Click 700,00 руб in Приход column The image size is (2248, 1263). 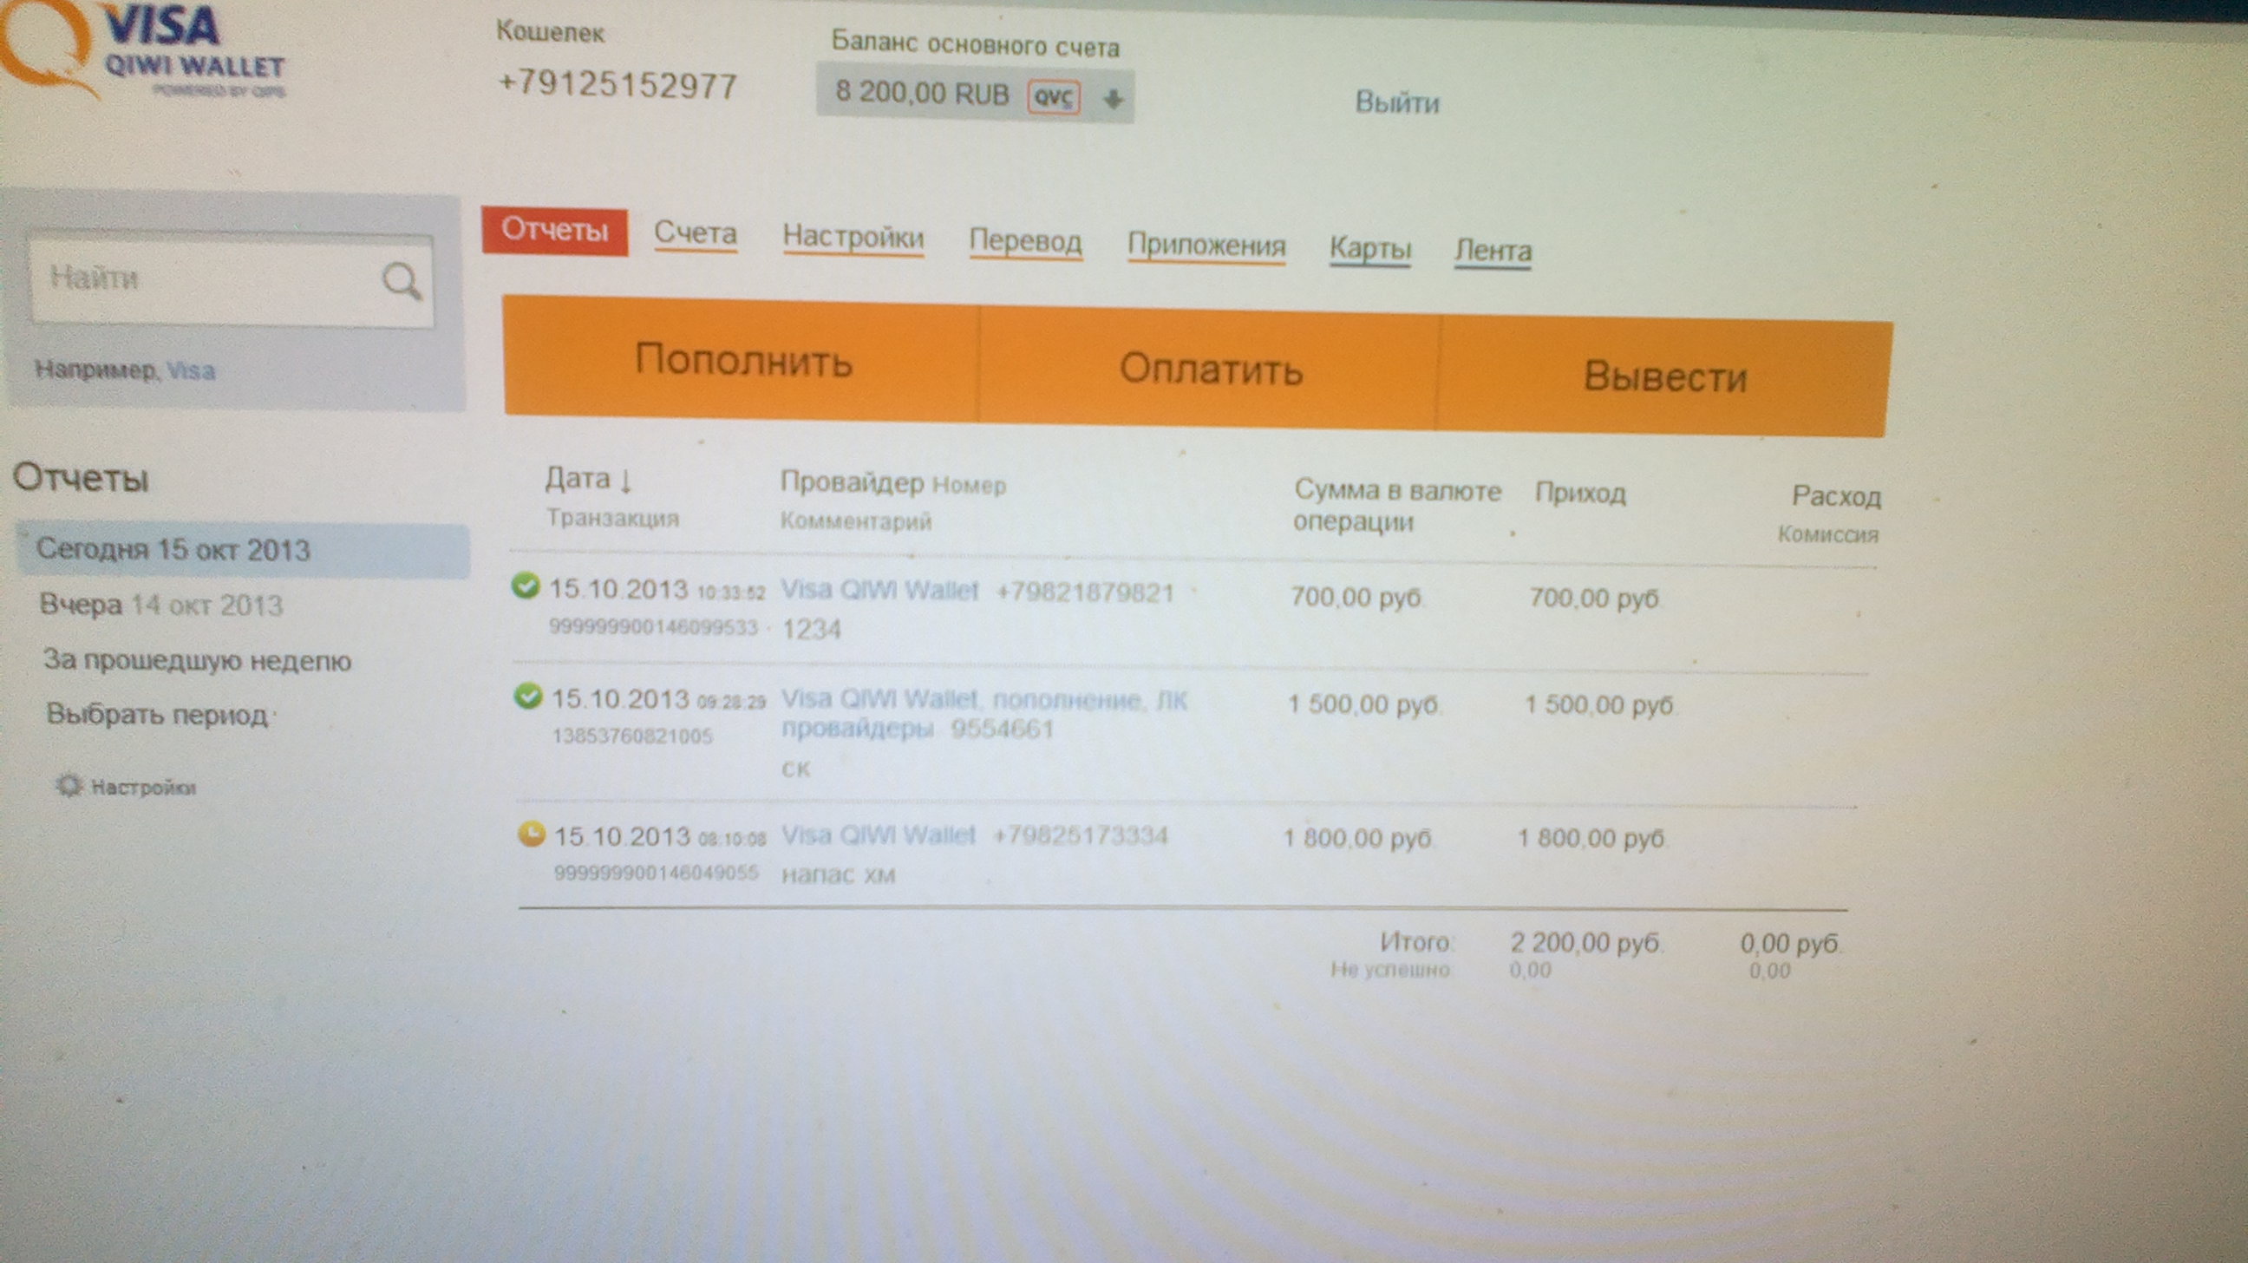click(x=1593, y=599)
